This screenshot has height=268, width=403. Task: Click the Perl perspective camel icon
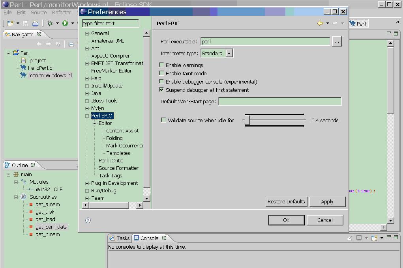pos(352,24)
